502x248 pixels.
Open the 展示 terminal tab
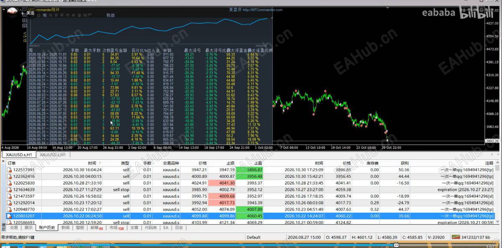pos(28,228)
